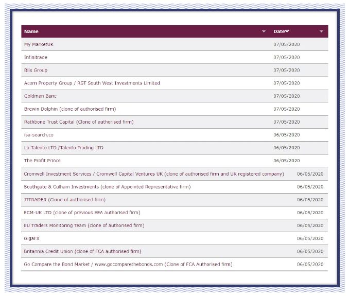Image resolution: width=349 pixels, height=296 pixels.
Task: Open the My MarketUK warning link
Action: [39, 44]
